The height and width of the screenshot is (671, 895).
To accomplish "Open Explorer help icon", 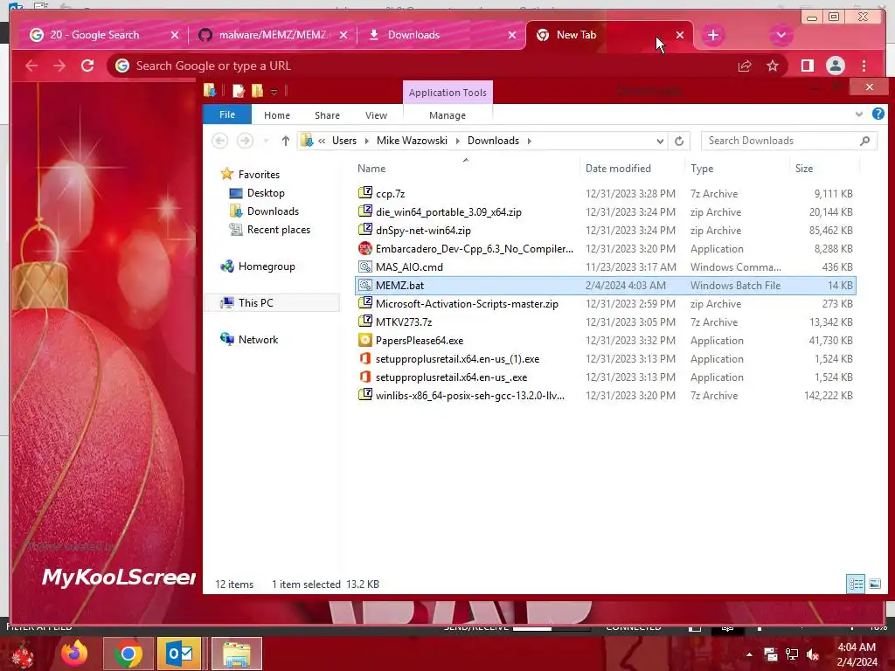I will (x=878, y=114).
